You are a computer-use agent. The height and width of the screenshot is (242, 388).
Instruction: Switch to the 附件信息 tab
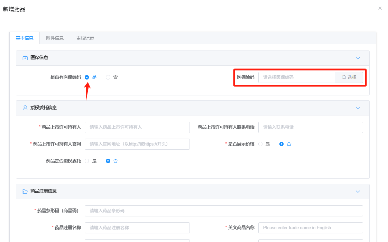tap(55, 38)
